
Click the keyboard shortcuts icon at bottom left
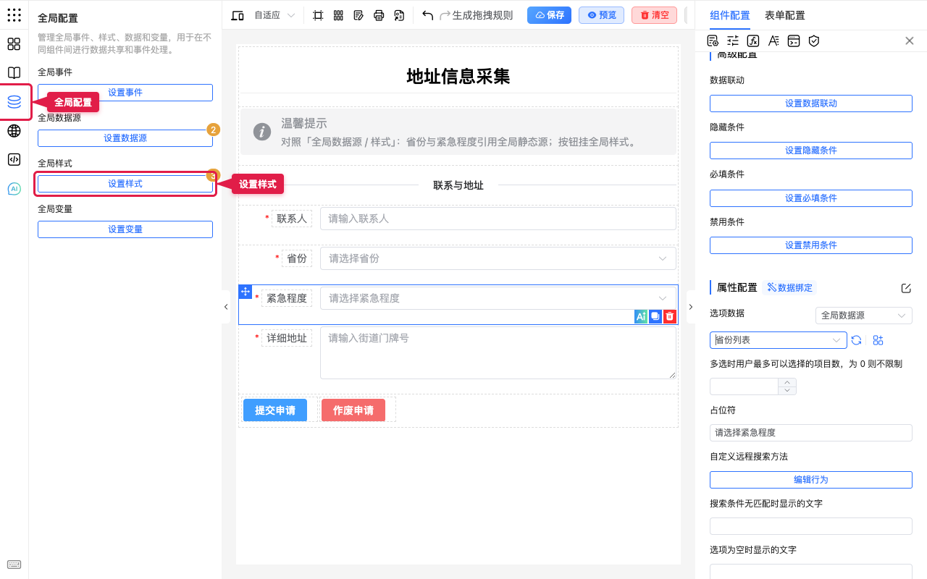[x=14, y=565]
